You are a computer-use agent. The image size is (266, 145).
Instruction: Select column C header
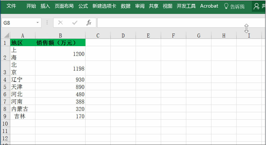pyautogui.click(x=98, y=36)
